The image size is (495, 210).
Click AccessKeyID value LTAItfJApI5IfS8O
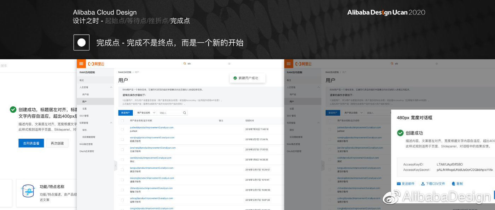pos(450,164)
